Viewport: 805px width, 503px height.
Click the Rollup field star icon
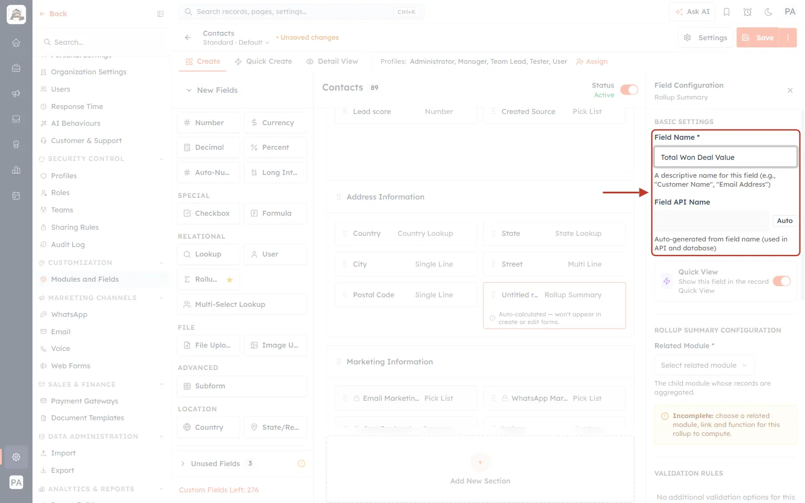click(x=229, y=279)
